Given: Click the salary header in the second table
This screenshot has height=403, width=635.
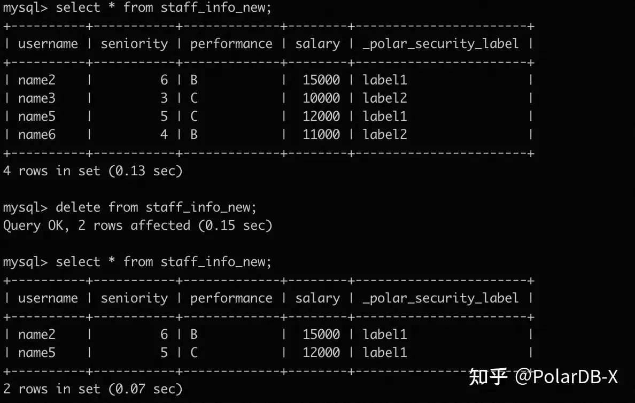Looking at the screenshot, I should 317,298.
